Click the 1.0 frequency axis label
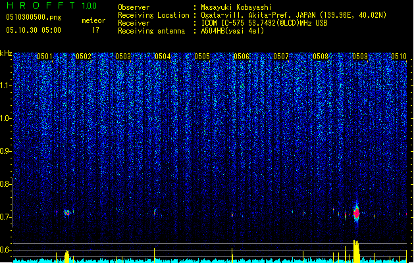The height and width of the screenshot is (263, 414). tap(5, 118)
